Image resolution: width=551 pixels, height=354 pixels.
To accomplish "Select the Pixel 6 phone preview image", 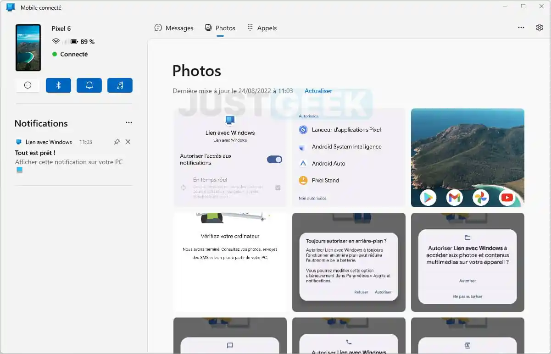I will (28, 48).
